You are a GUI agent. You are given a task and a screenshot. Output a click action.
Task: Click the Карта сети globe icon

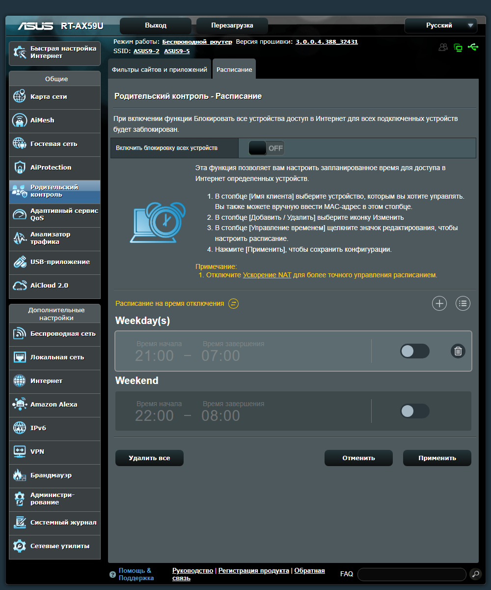[20, 96]
